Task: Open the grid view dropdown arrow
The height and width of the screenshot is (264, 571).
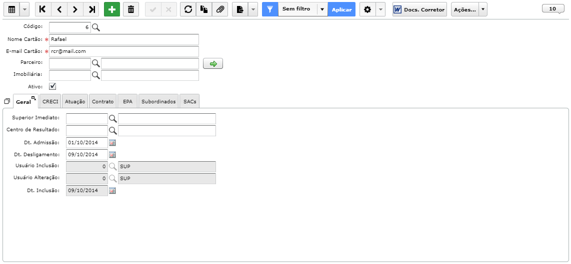Action: coord(24,10)
